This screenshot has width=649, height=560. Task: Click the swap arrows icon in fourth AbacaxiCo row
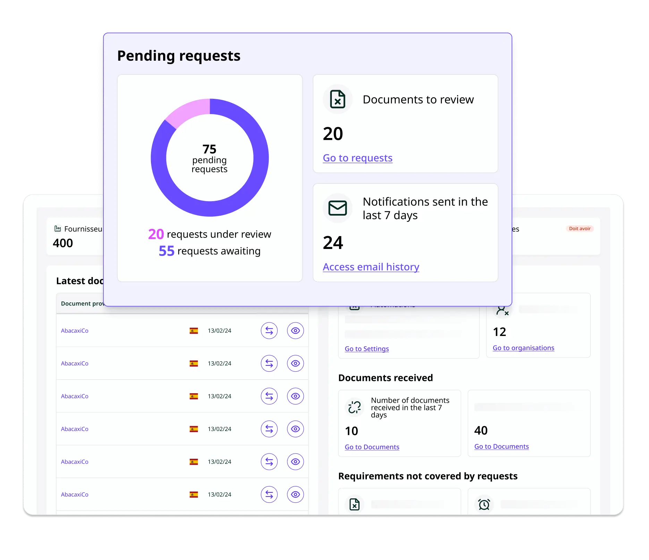(x=269, y=429)
